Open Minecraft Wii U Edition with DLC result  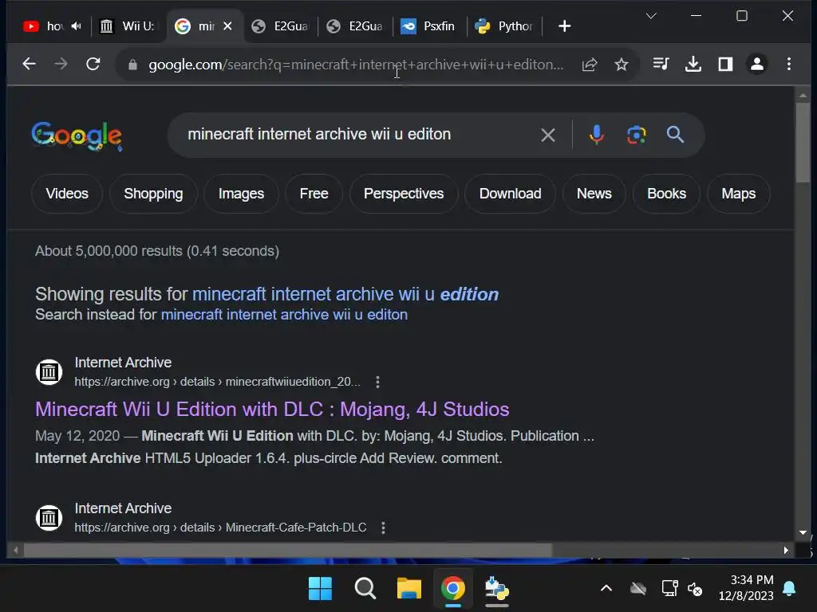272,410
